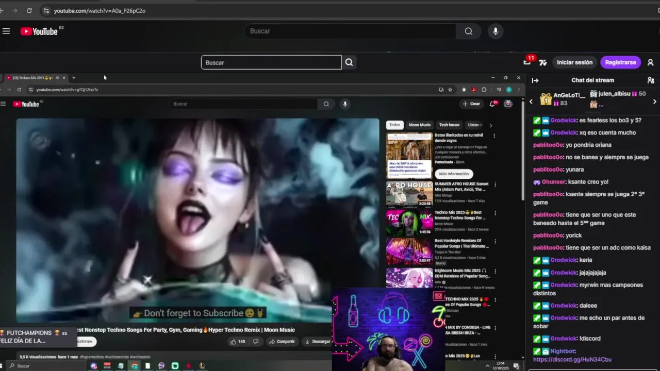Open Twitch notifications inbox with 11 badge
660x371 pixels.
527,62
